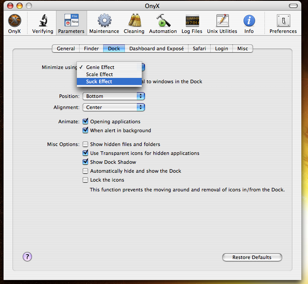Viewport: 308px width, 284px height.
Task: Open the purple help question mark button
Action: point(27,257)
